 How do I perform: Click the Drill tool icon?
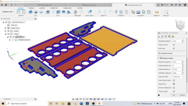tap(75, 12)
